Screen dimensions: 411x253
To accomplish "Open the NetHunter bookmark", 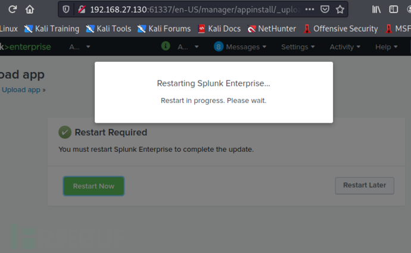I will [272, 29].
